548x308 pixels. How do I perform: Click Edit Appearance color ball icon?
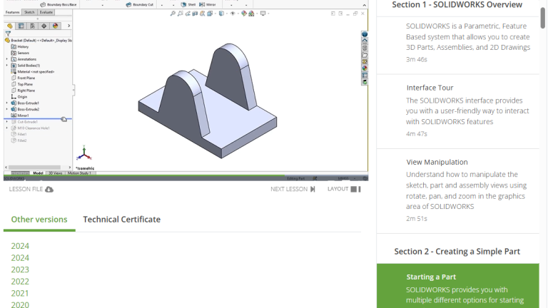(x=244, y=14)
